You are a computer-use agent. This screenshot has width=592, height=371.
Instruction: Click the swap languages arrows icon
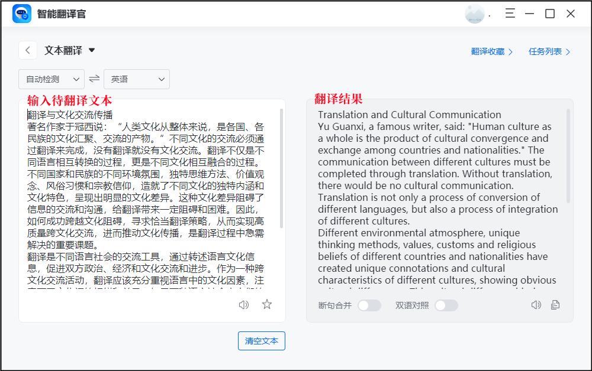pyautogui.click(x=94, y=79)
